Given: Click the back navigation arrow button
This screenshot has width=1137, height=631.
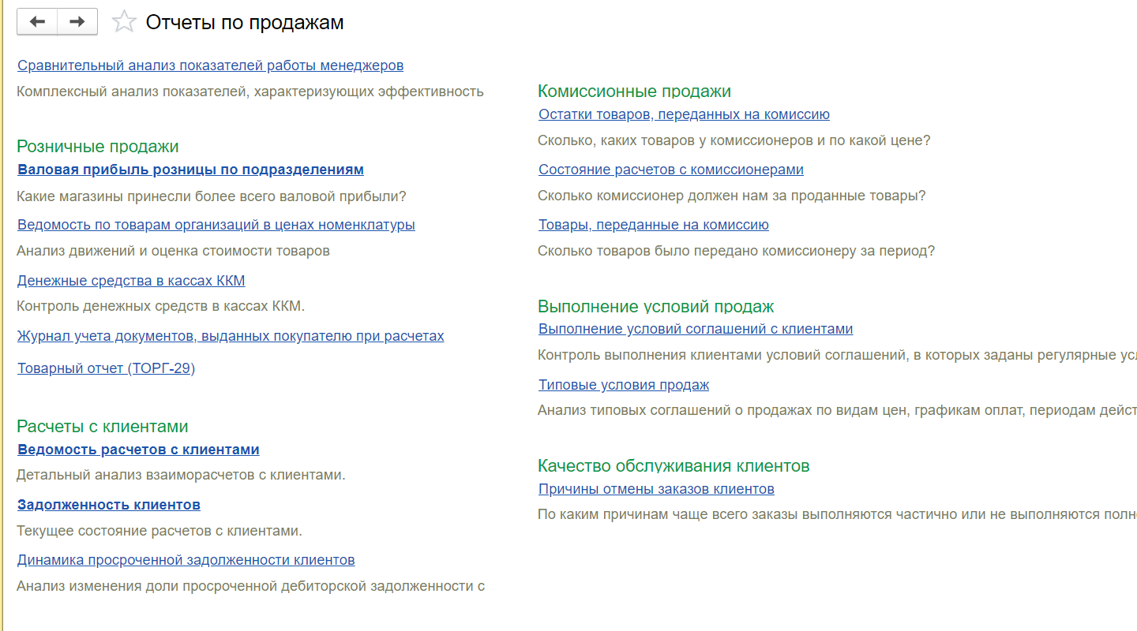Looking at the screenshot, I should [x=37, y=22].
